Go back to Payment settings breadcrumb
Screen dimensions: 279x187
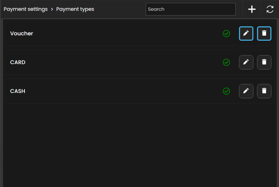(x=26, y=9)
